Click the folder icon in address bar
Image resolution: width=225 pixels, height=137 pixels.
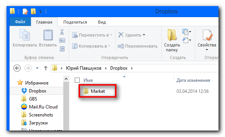click(x=55, y=68)
